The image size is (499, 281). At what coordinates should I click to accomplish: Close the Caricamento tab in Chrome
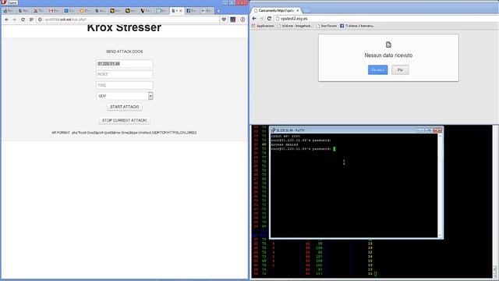[298, 10]
